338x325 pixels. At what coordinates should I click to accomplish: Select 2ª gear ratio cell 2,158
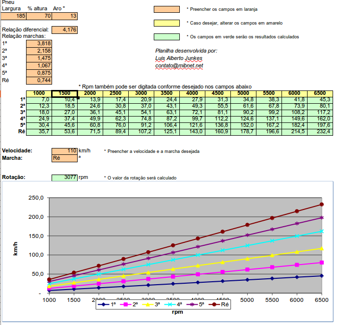(39, 51)
